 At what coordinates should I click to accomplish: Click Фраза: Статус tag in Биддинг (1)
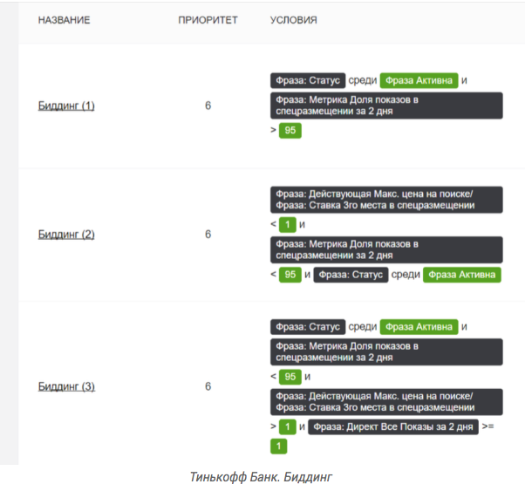click(308, 80)
